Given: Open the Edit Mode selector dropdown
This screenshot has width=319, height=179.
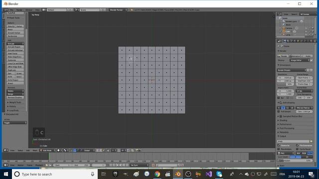Looking at the screenshot, I should [x=48, y=150].
